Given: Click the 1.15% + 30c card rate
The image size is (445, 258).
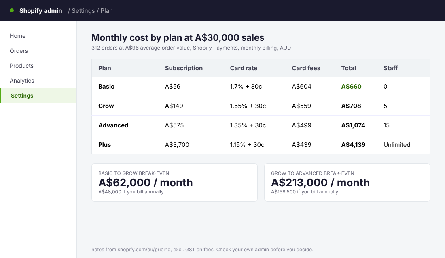Looking at the screenshot, I should (x=247, y=145).
